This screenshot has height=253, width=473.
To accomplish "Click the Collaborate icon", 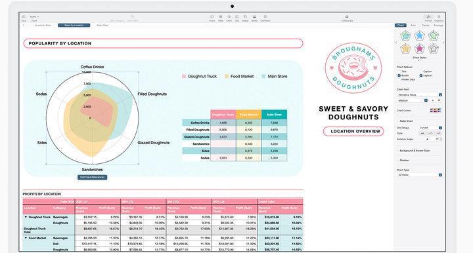I will [x=347, y=18].
